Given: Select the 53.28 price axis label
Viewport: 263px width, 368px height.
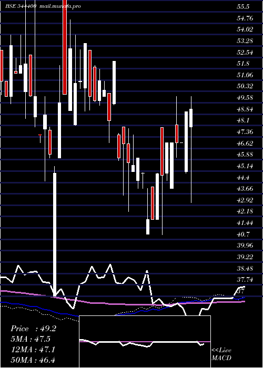Looking at the screenshot, I should click(x=245, y=41).
